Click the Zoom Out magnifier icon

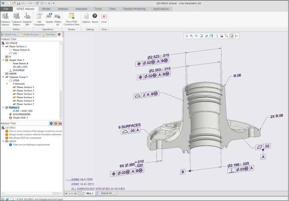pos(197,36)
